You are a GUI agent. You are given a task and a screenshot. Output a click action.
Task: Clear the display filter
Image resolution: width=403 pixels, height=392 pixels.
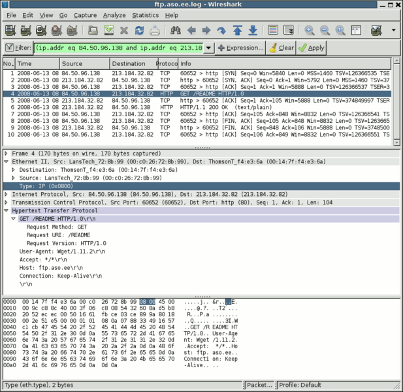[281, 48]
